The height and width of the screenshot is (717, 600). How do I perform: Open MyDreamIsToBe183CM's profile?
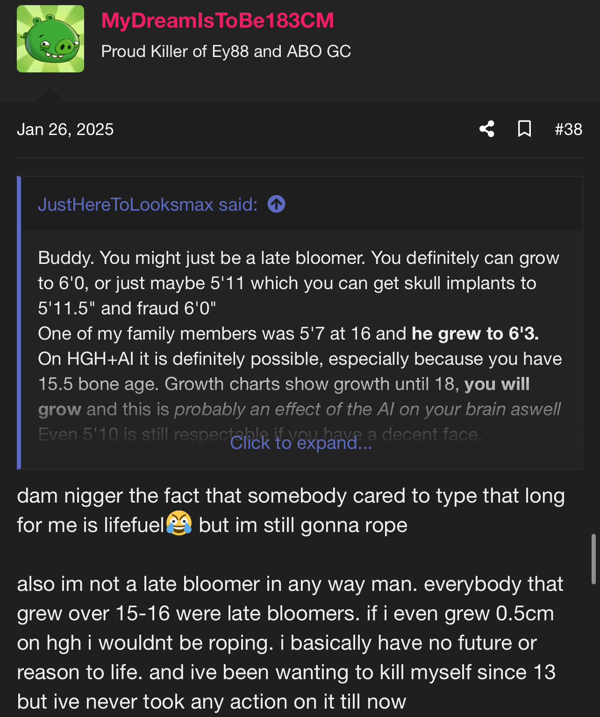[217, 21]
